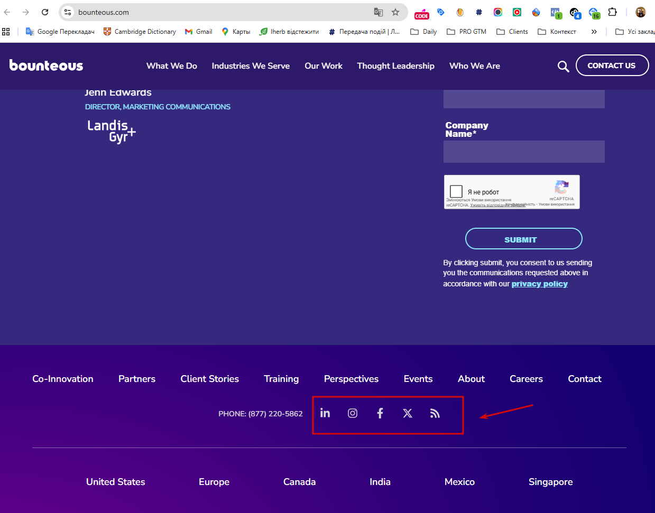Click the Landis+Gyr logo
Screen dimensions: 655x513
click(112, 131)
